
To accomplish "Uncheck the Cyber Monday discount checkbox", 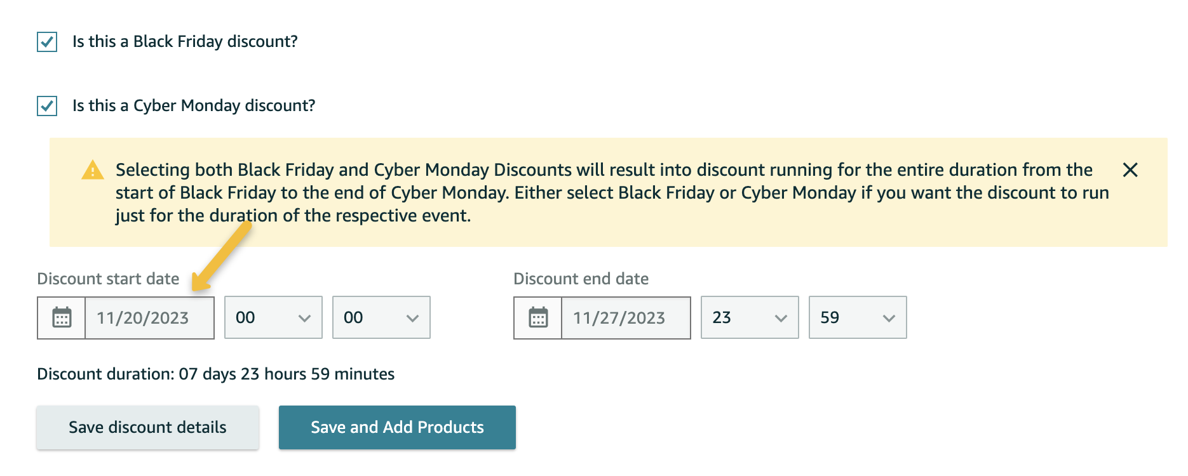I will pos(47,105).
